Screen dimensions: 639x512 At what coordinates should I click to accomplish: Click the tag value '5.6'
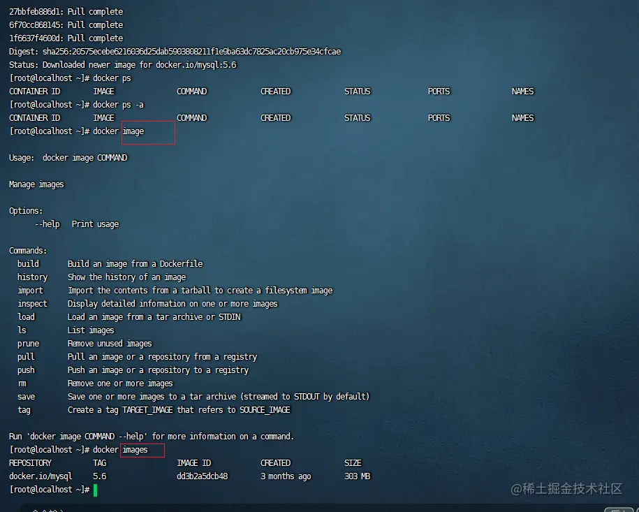pos(99,476)
